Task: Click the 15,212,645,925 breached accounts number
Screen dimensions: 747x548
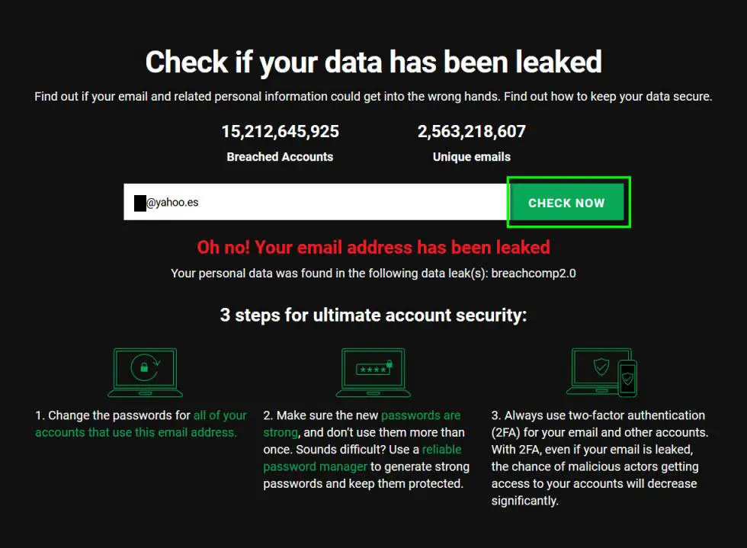Action: pos(280,132)
